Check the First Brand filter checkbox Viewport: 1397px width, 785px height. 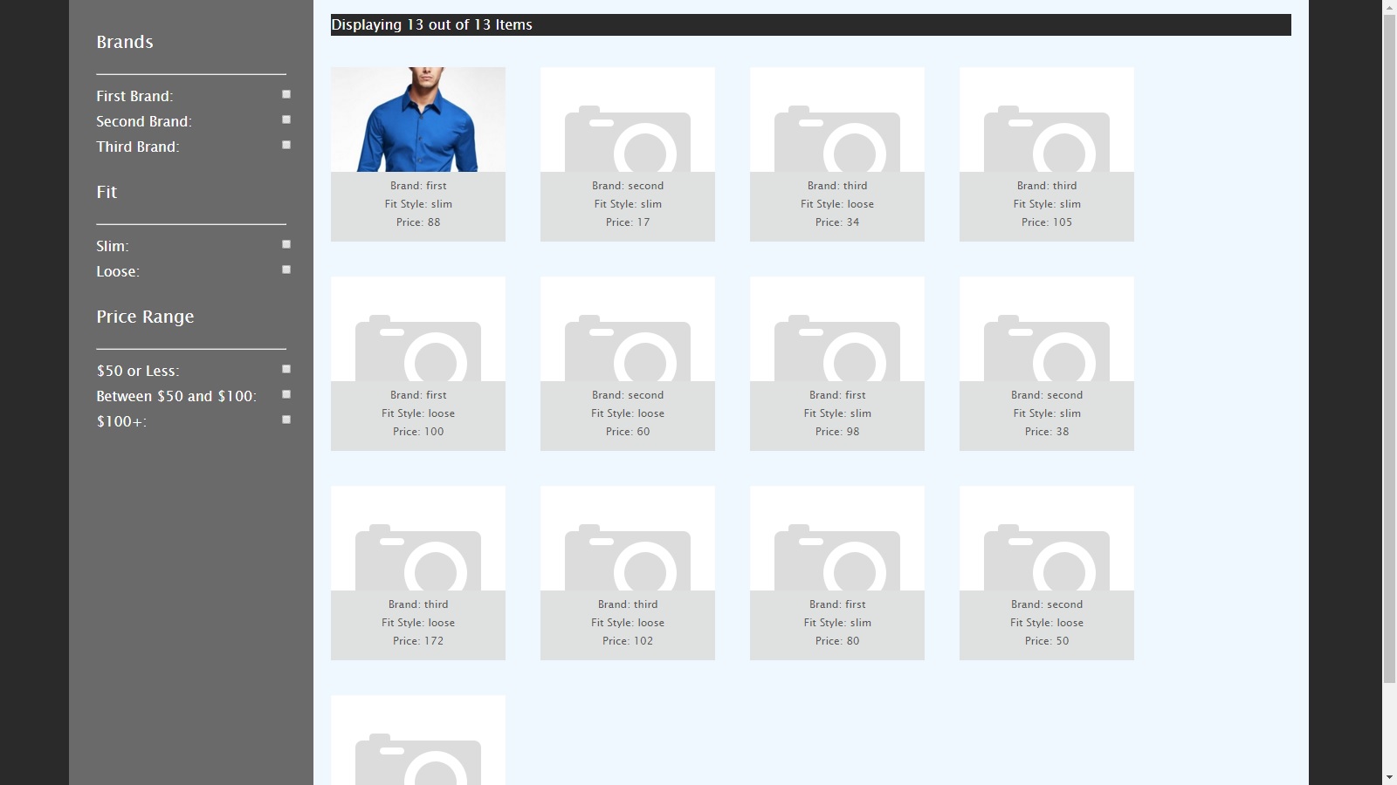pos(286,94)
